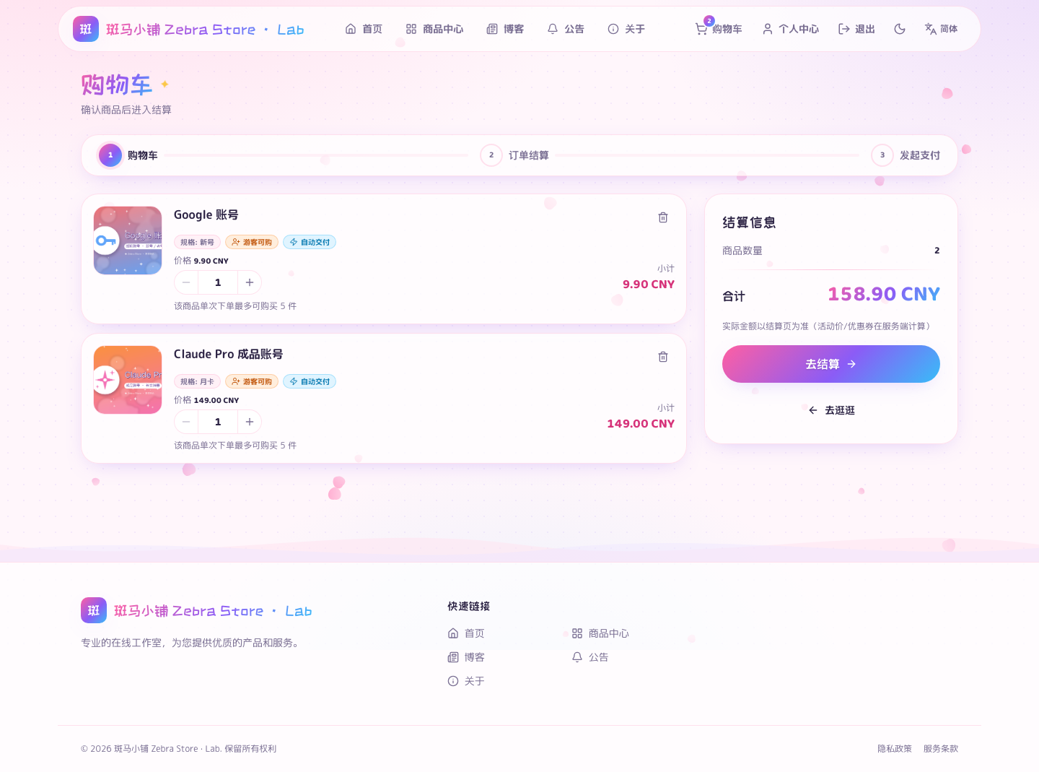Open footer quick link 商品中心

600,633
